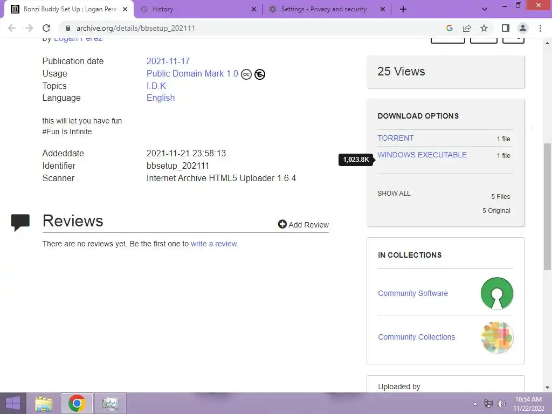This screenshot has width=552, height=414.
Task: Click Community Collections colorful thumbnail
Action: point(496,337)
